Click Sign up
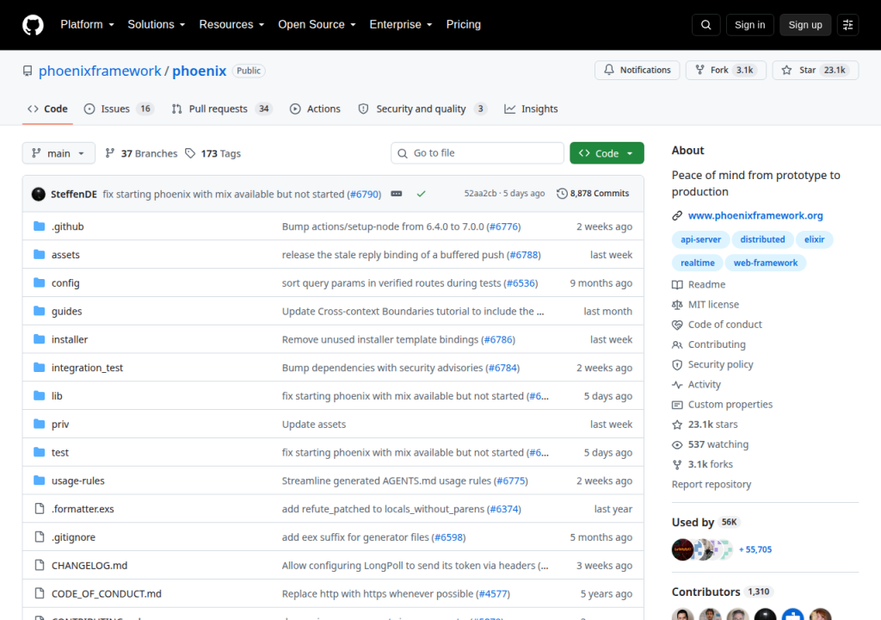The height and width of the screenshot is (620, 881). coord(804,25)
